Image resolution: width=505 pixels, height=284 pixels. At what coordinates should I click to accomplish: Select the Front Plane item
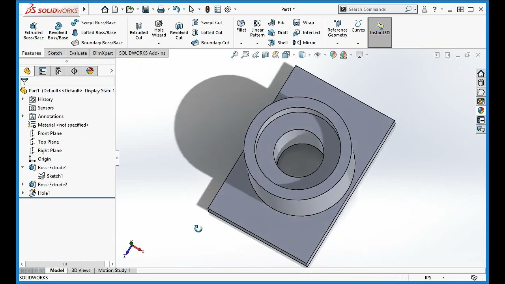[x=45, y=133]
